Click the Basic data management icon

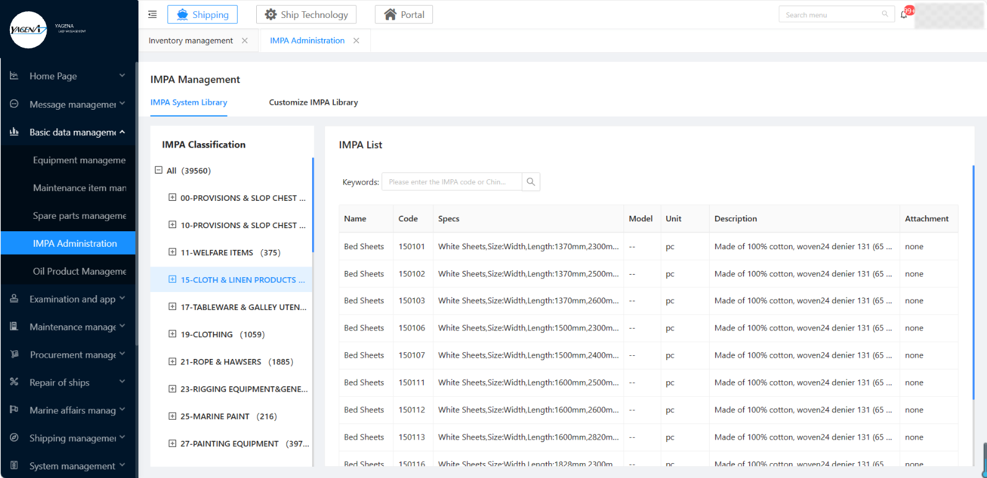(14, 132)
